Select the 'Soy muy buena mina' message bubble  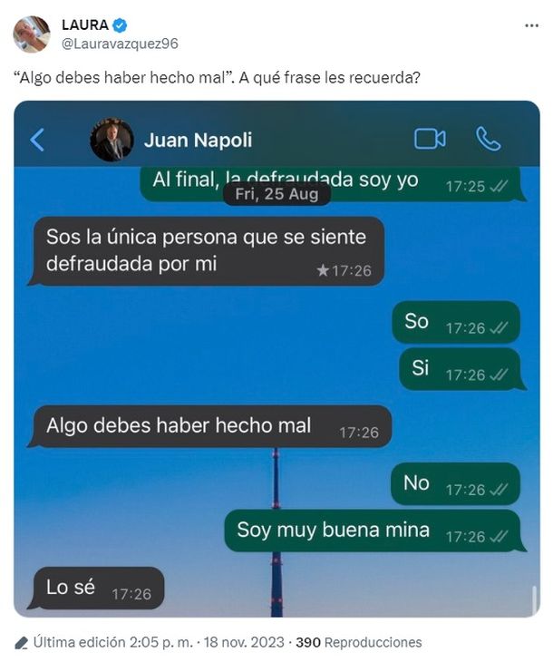pyautogui.click(x=374, y=531)
